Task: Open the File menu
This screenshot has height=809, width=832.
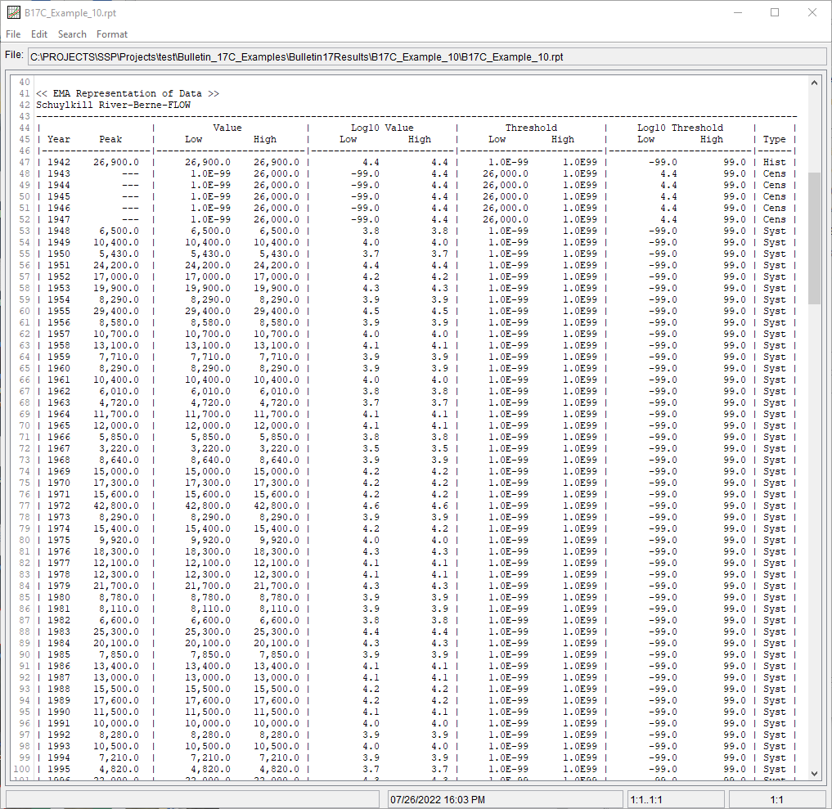Action: pos(13,34)
